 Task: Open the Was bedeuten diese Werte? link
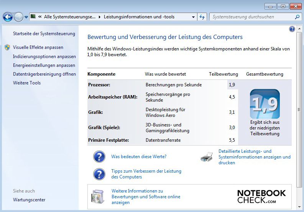(139, 157)
